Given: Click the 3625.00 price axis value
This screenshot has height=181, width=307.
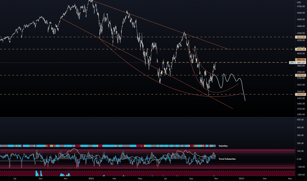Looking at the screenshot, I should [x=301, y=85].
